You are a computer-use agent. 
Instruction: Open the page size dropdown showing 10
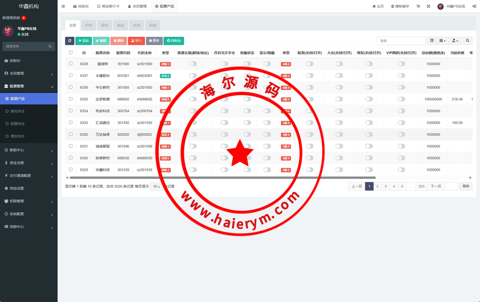click(x=156, y=187)
